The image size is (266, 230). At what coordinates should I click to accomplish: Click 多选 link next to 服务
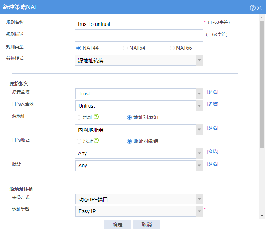click(213, 164)
